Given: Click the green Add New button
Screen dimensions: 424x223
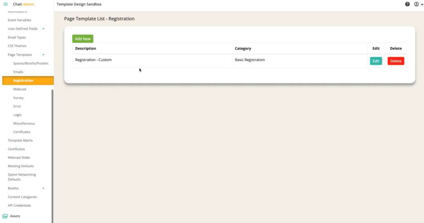Looking at the screenshot, I should [82, 39].
